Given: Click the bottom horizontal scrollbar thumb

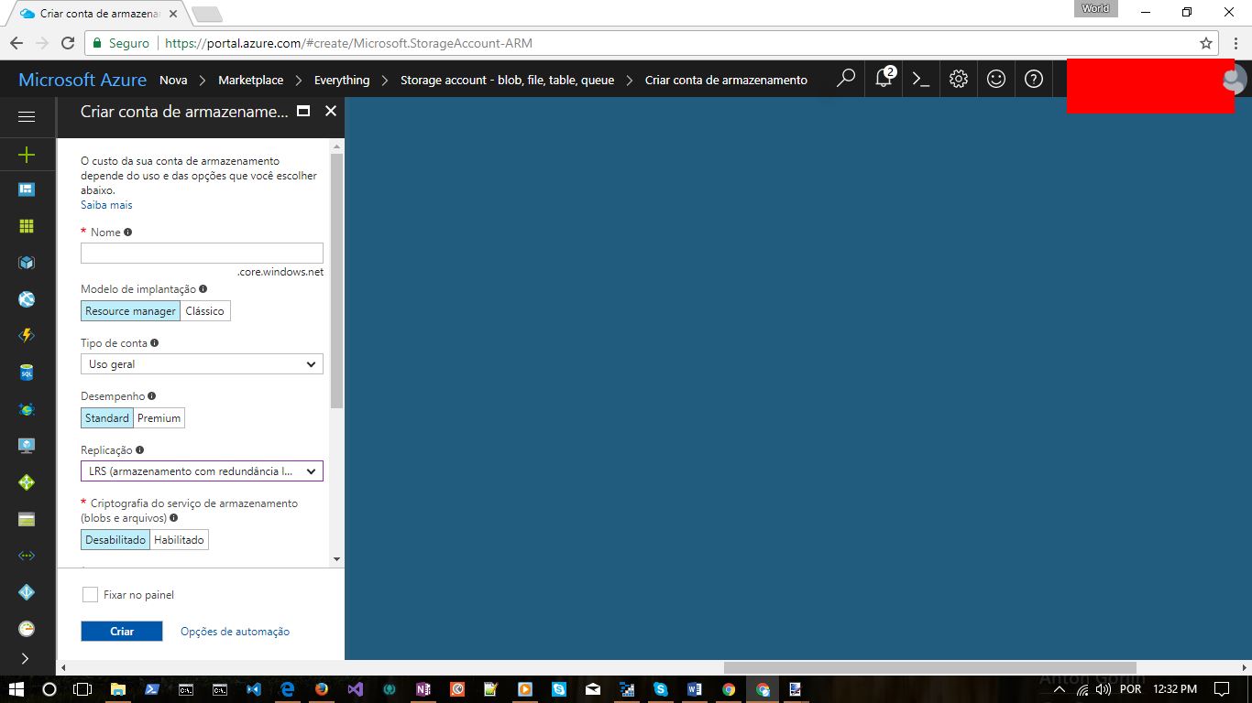Looking at the screenshot, I should (929, 667).
